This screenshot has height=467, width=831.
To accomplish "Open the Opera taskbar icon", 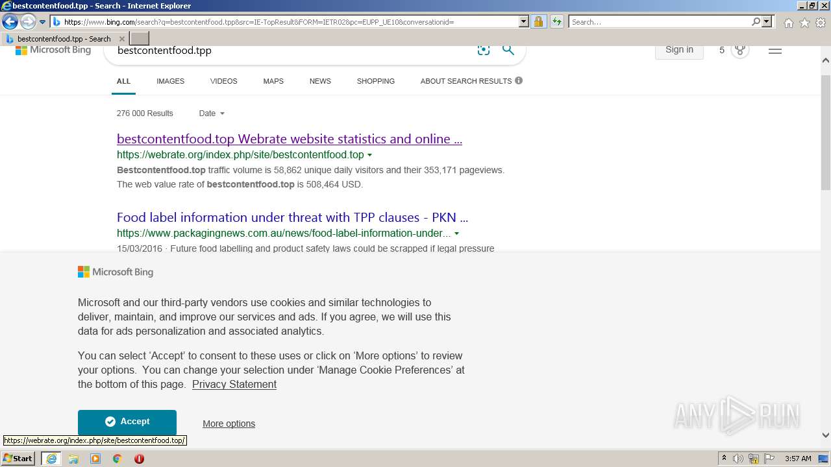I will tap(139, 459).
